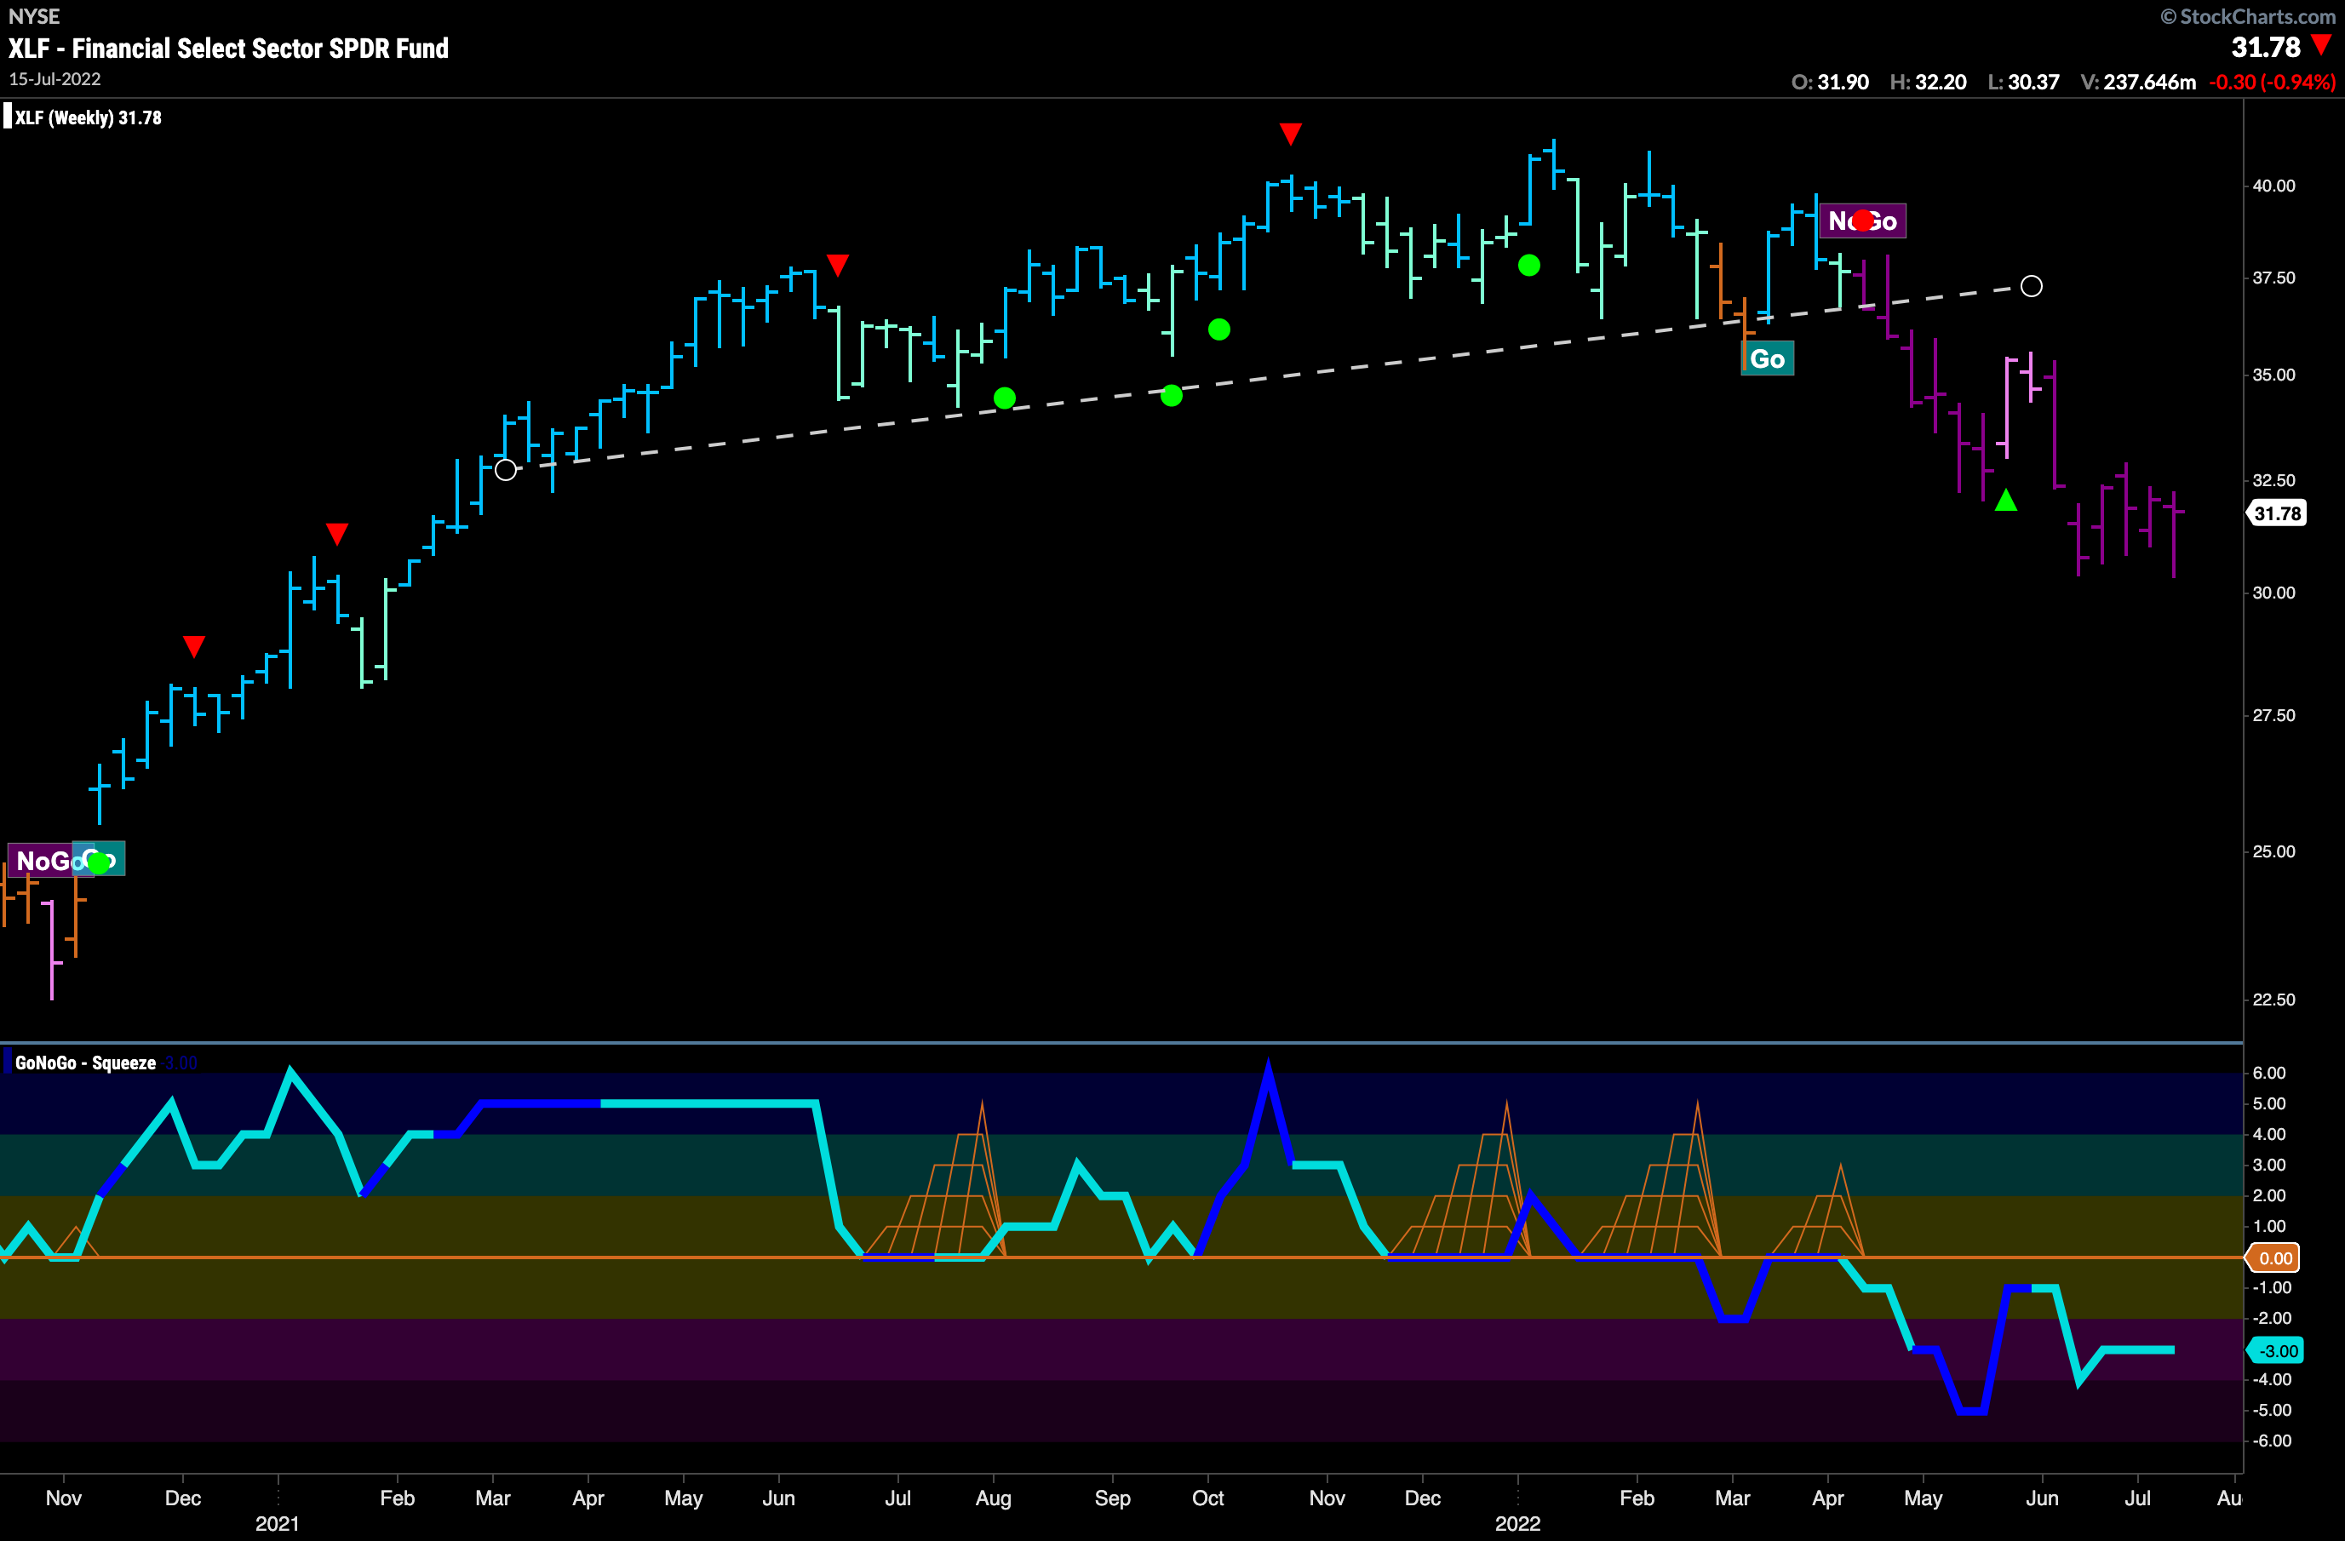This screenshot has width=2345, height=1541.
Task: Click the last Jul label on the time axis
Action: [2137, 1498]
